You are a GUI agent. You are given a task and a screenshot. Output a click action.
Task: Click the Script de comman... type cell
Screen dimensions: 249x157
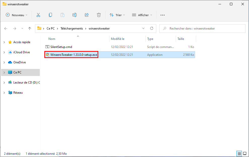coord(160,47)
